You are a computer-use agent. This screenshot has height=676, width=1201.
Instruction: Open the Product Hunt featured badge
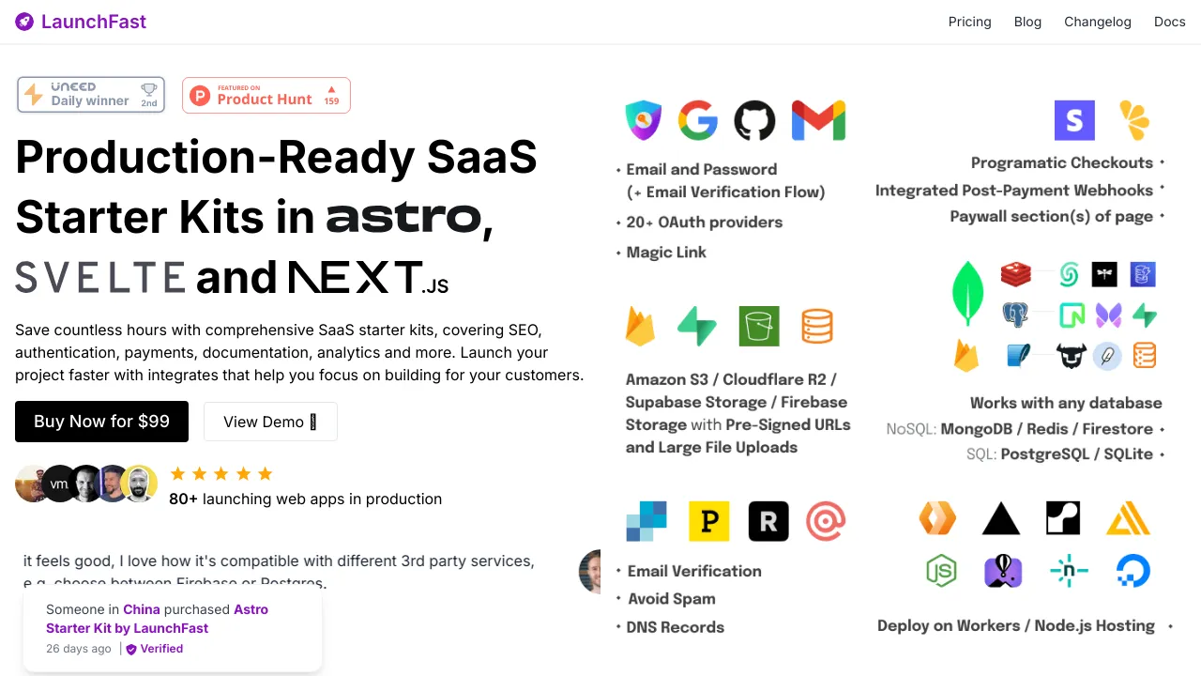pos(266,95)
